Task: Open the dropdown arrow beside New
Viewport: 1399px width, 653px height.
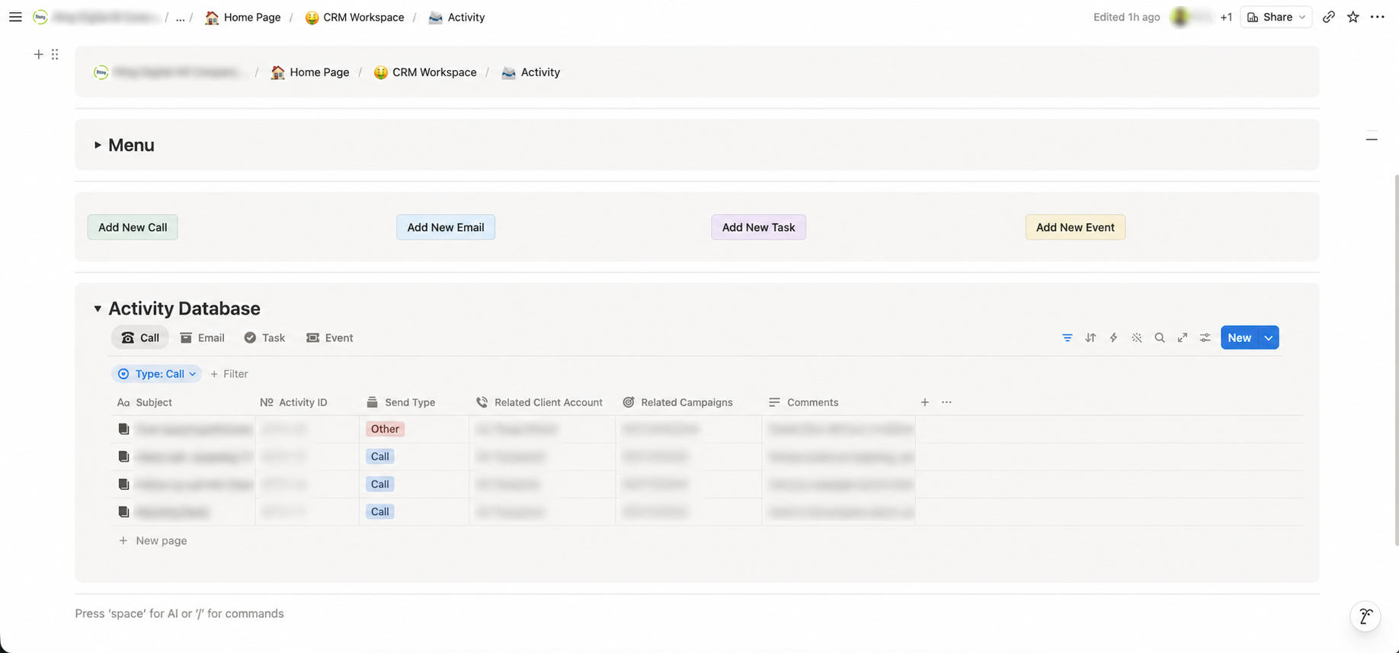Action: click(x=1269, y=338)
